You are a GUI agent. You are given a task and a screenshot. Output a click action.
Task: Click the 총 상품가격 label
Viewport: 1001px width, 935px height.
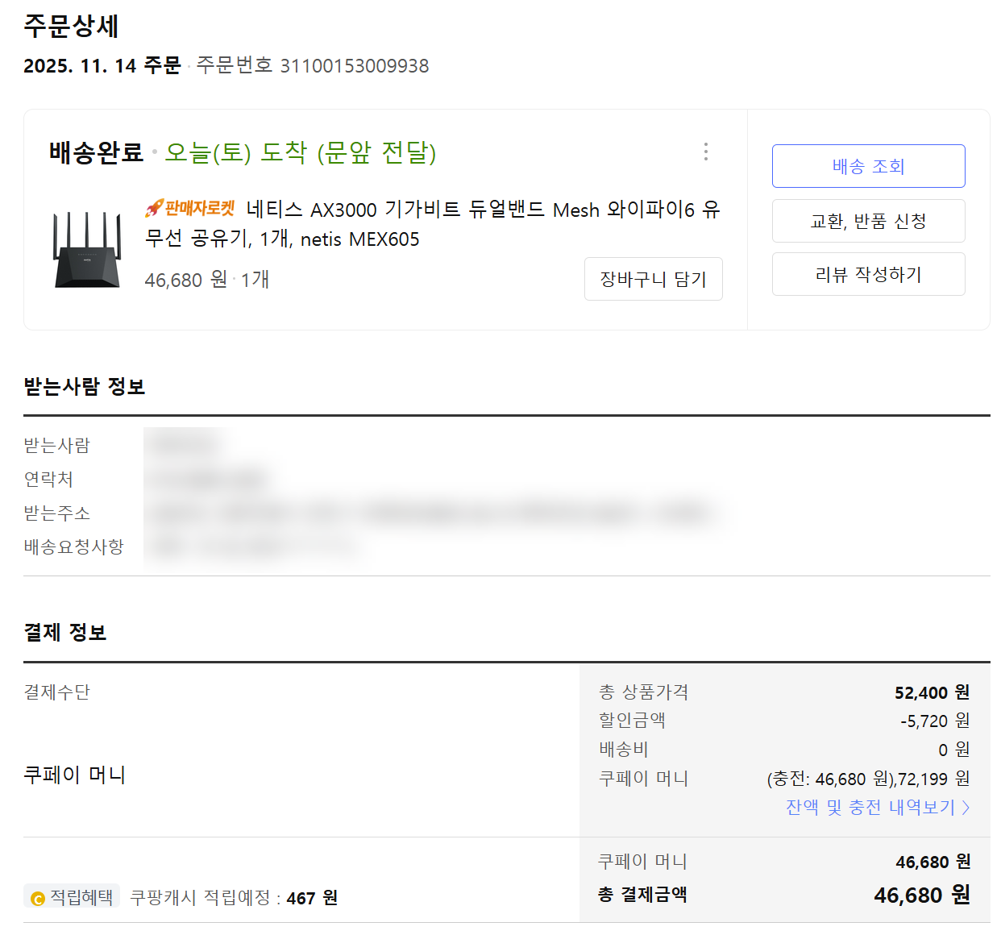[x=643, y=692]
